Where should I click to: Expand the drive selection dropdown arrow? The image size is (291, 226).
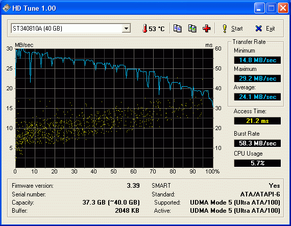click(x=126, y=29)
